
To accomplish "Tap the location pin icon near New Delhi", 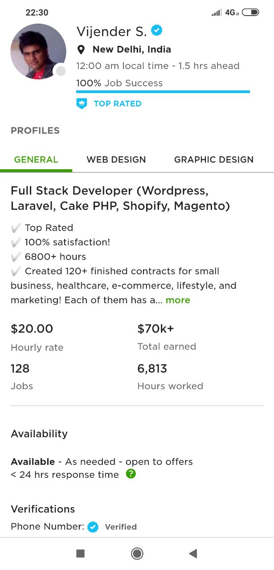I will 81,49.
